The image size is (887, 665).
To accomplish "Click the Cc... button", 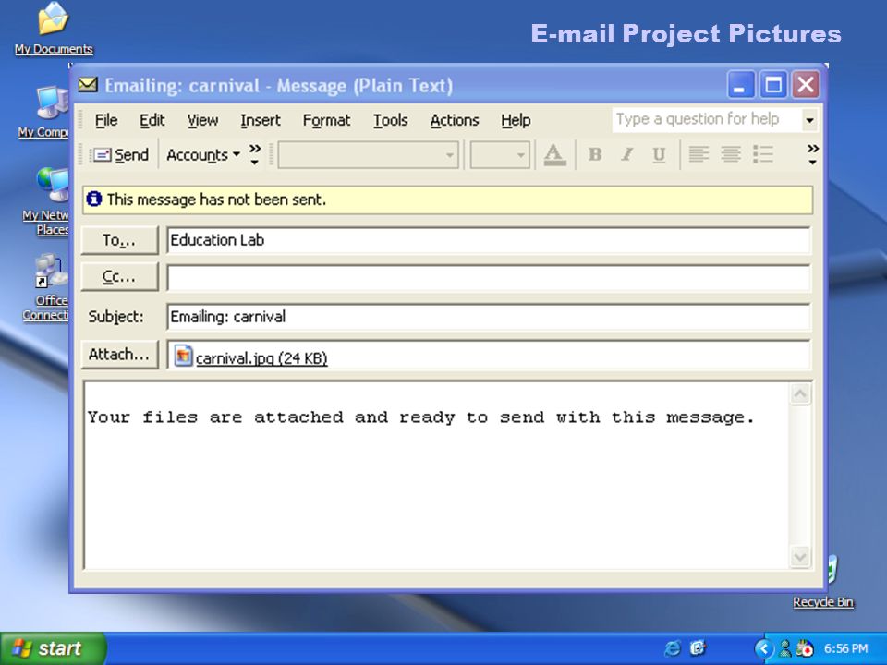I will pos(119,277).
